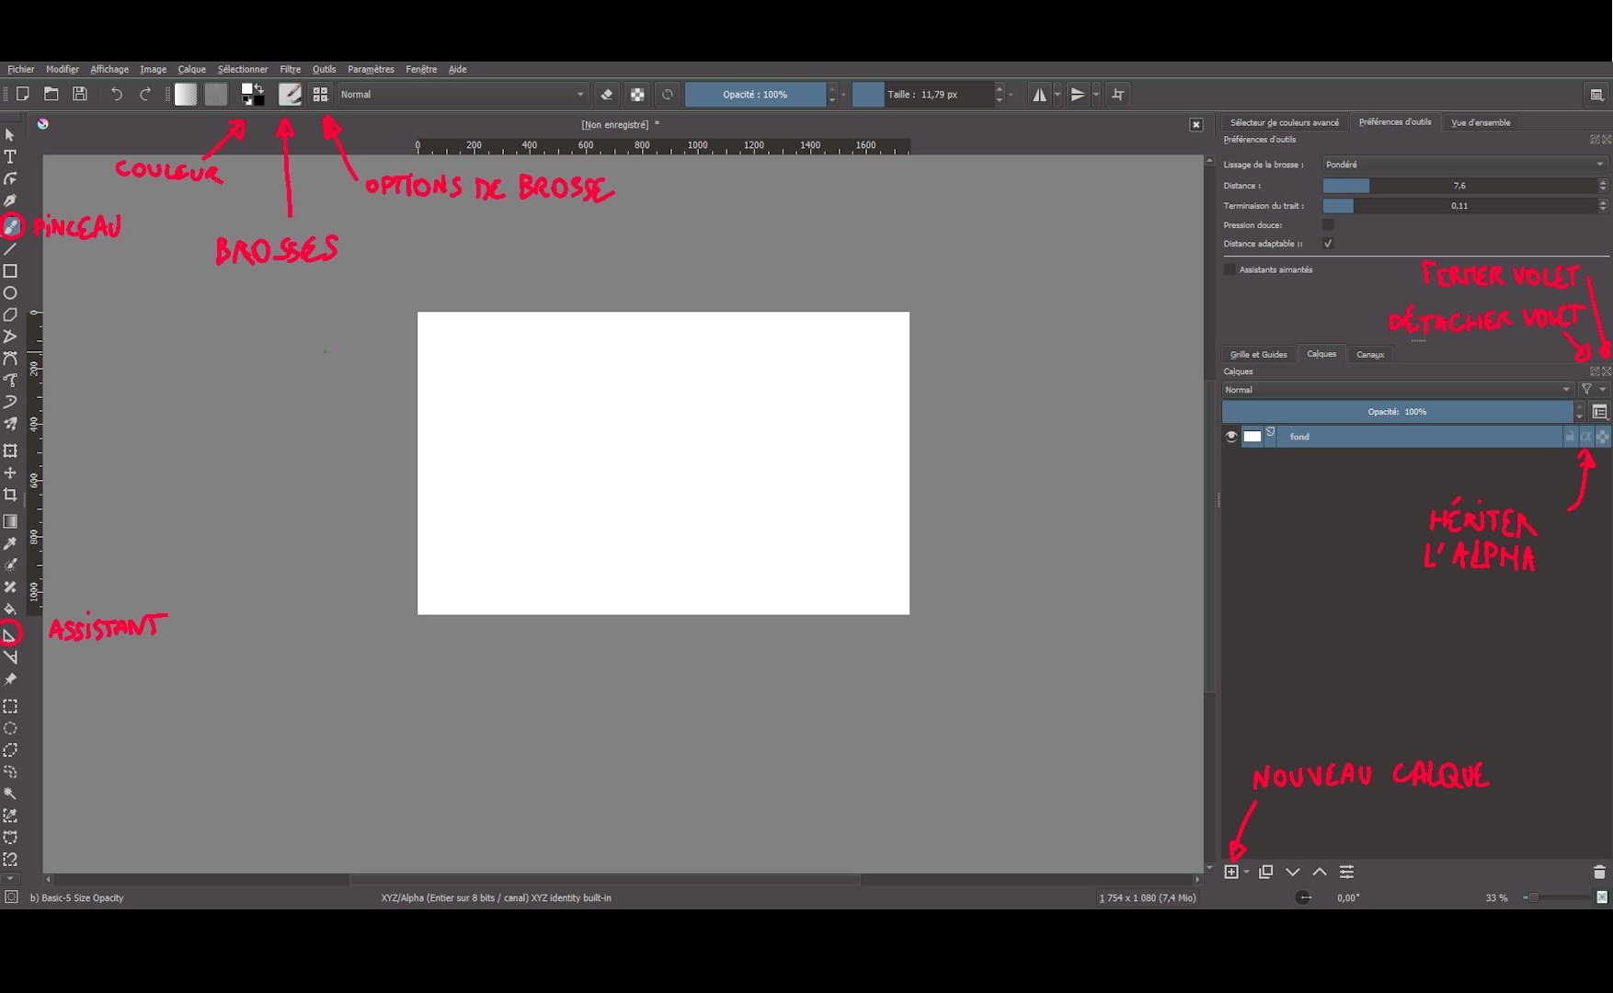Add a new layer with plus icon
Viewport: 1613px width, 993px height.
point(1231,872)
